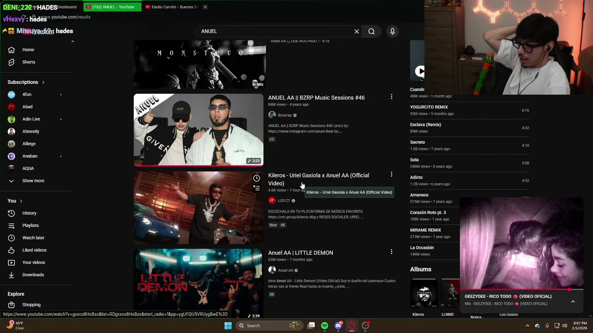
Task: Open volume control in system tray
Action: tap(564, 326)
